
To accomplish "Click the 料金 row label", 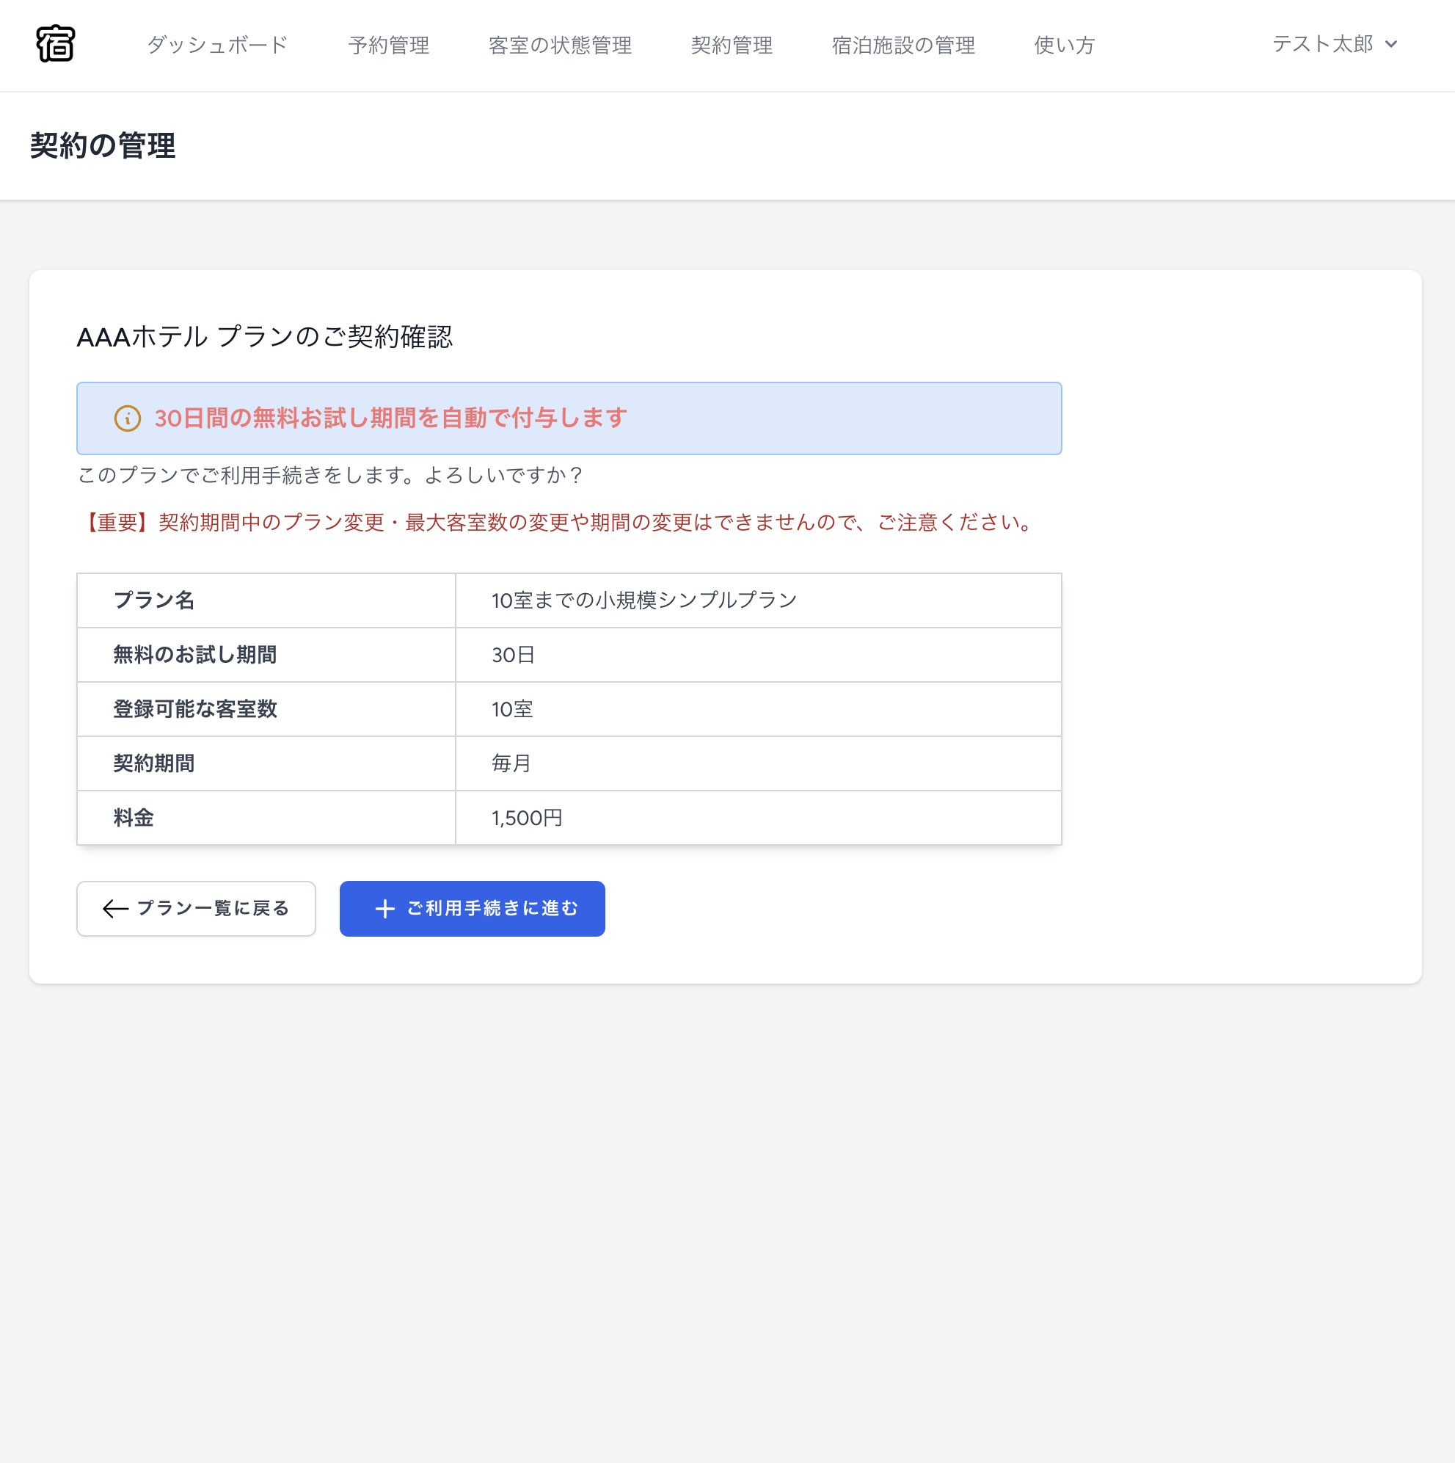I will 266,818.
